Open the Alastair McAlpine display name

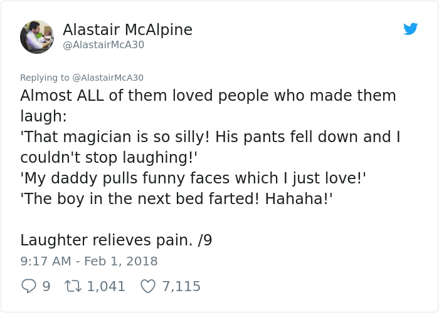coord(127,29)
